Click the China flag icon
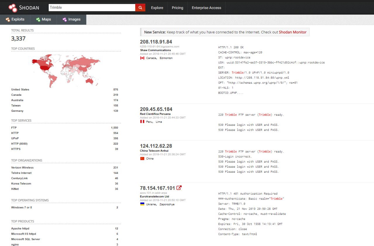 point(142,158)
